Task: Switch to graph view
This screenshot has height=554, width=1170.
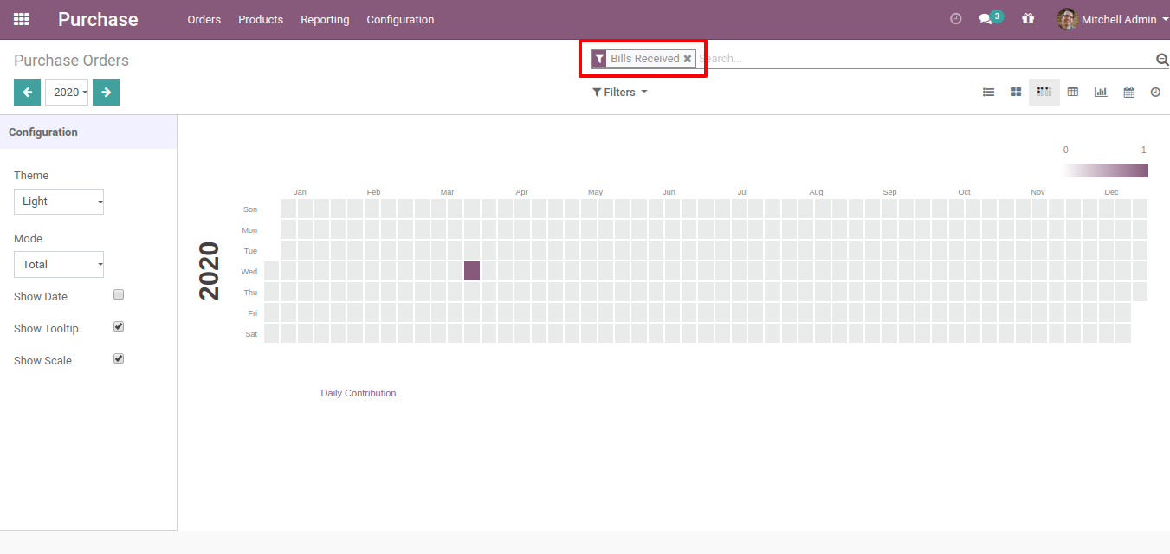Action: [1101, 92]
